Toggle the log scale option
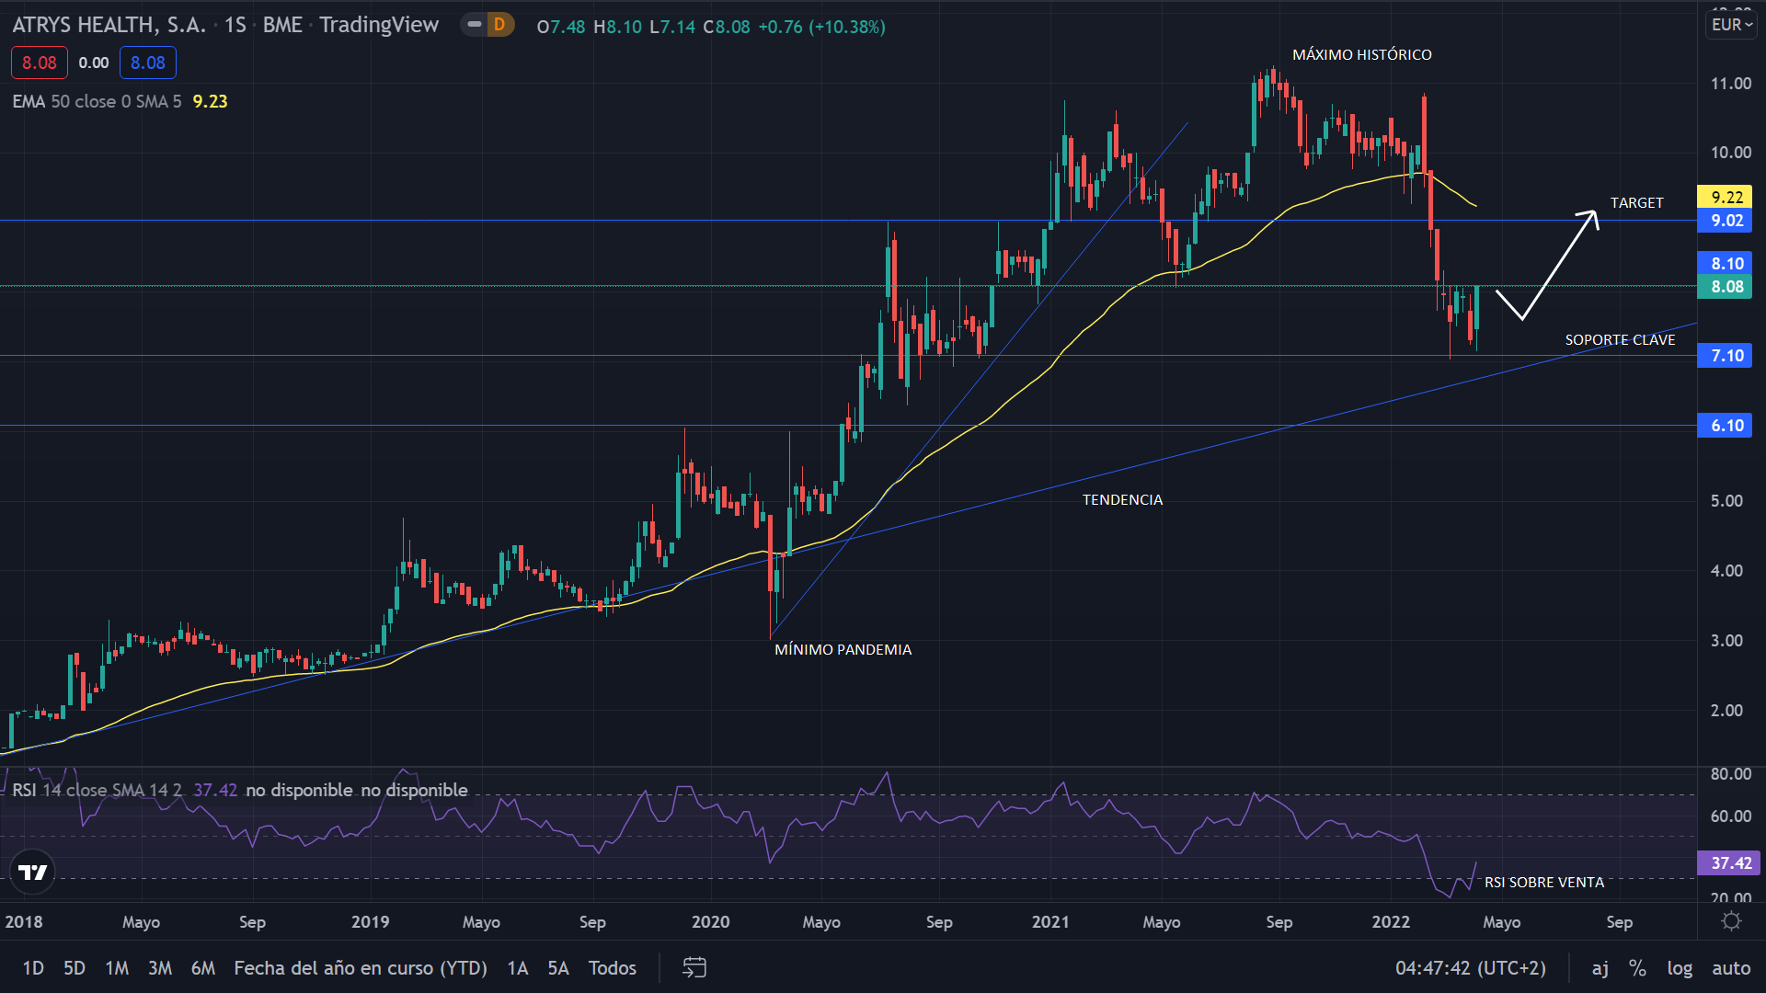1766x993 pixels. pyautogui.click(x=1680, y=967)
